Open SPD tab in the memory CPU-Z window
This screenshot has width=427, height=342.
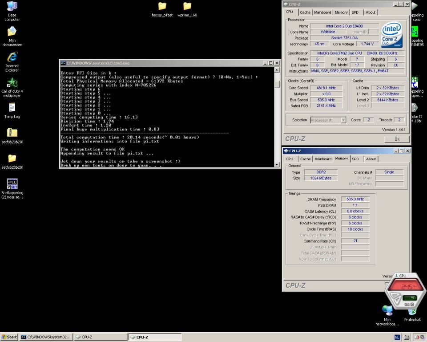pos(355,159)
